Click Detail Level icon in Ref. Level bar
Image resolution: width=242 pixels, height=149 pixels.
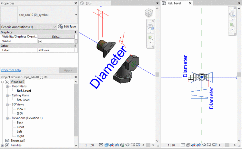(x=183, y=145)
